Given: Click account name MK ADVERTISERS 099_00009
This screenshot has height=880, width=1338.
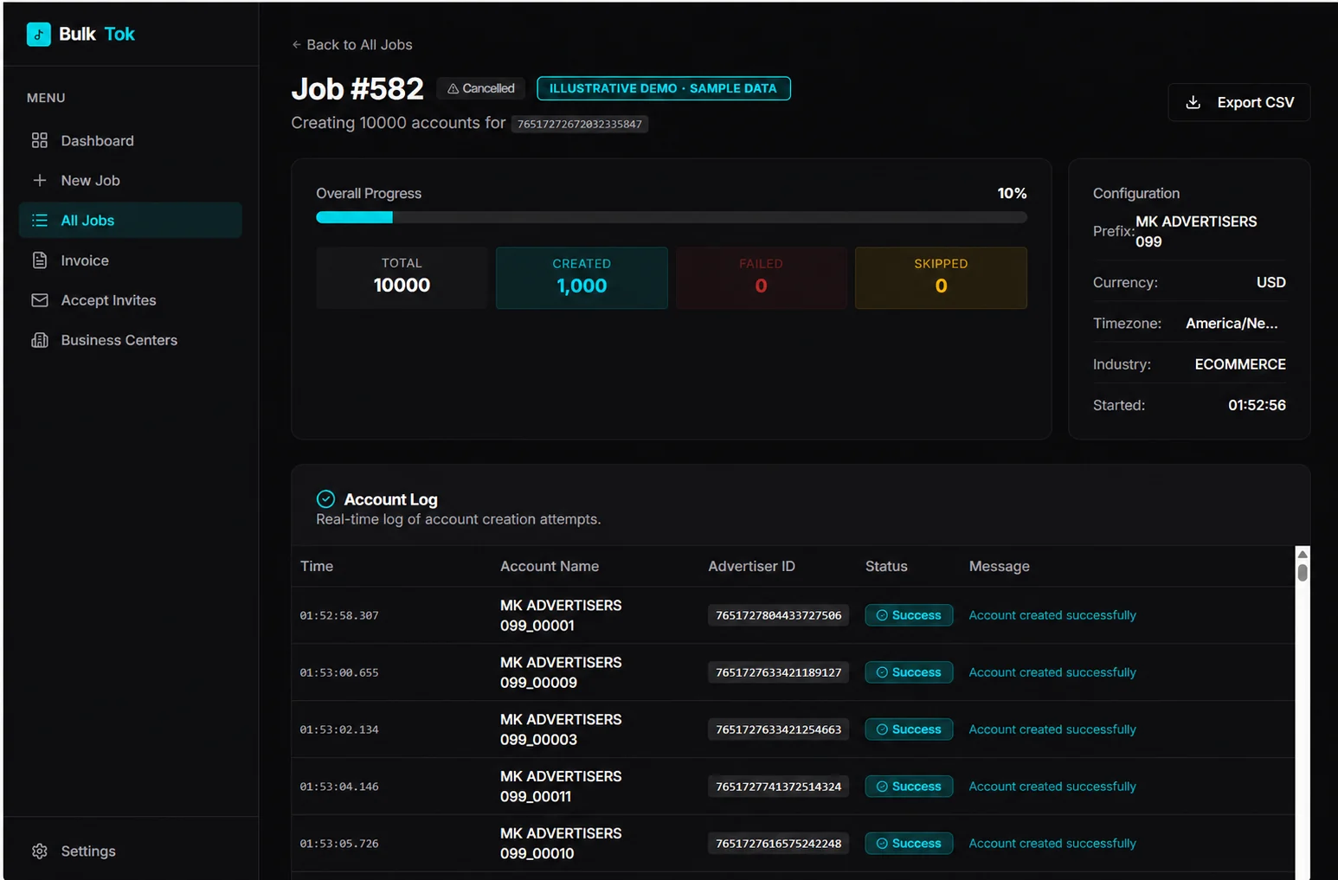Looking at the screenshot, I should [x=561, y=672].
